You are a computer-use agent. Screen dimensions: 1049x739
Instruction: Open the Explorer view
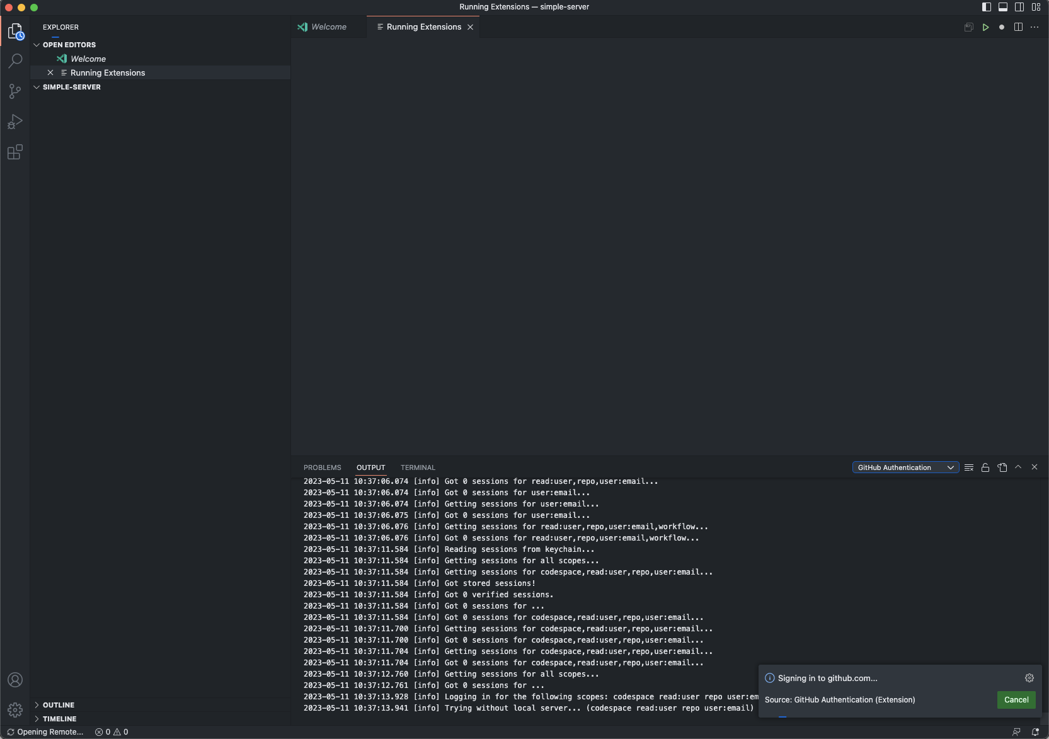coord(15,30)
